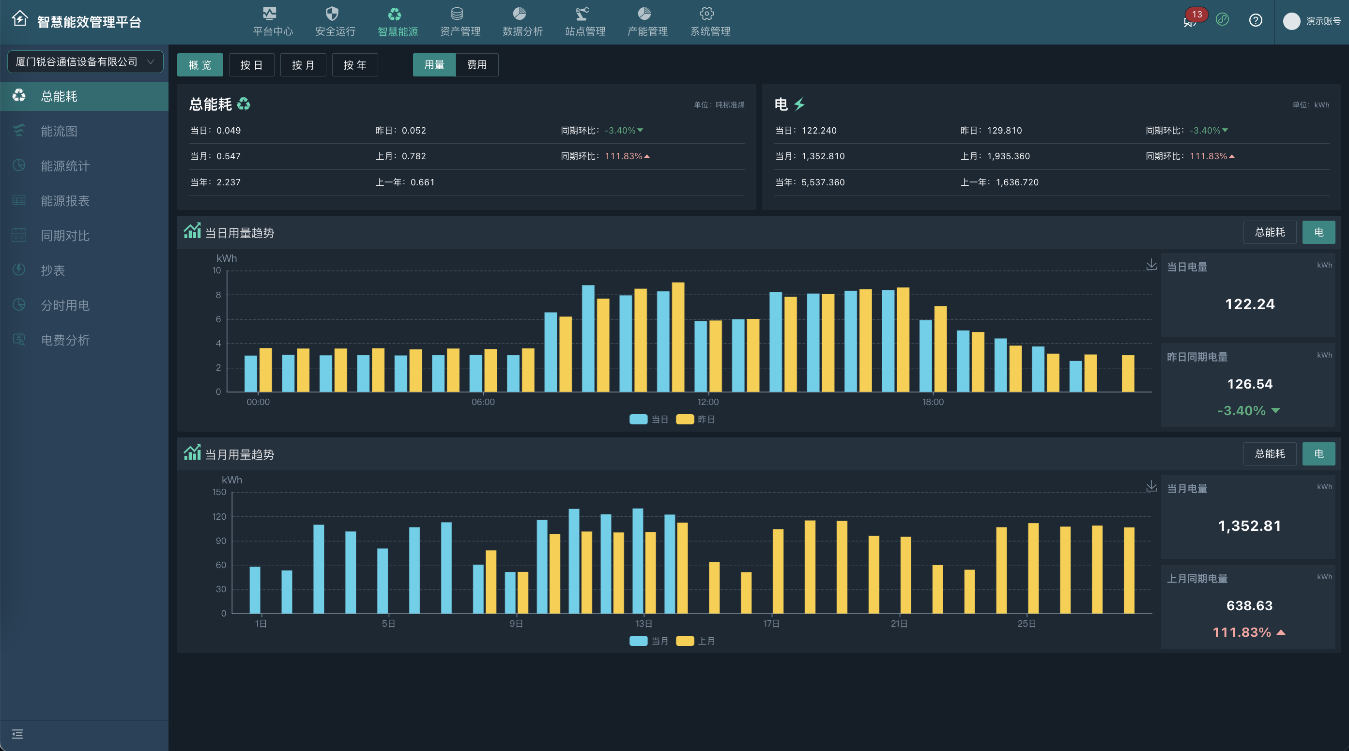Screen dimensions: 1349x751
Task: Download the monthly usage trend chart
Action: tap(1151, 486)
